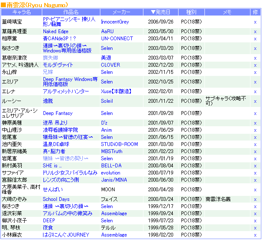This screenshot has height=242, width=263.
Task: Click the x edit link in せんぱい row
Action: coord(255,190)
